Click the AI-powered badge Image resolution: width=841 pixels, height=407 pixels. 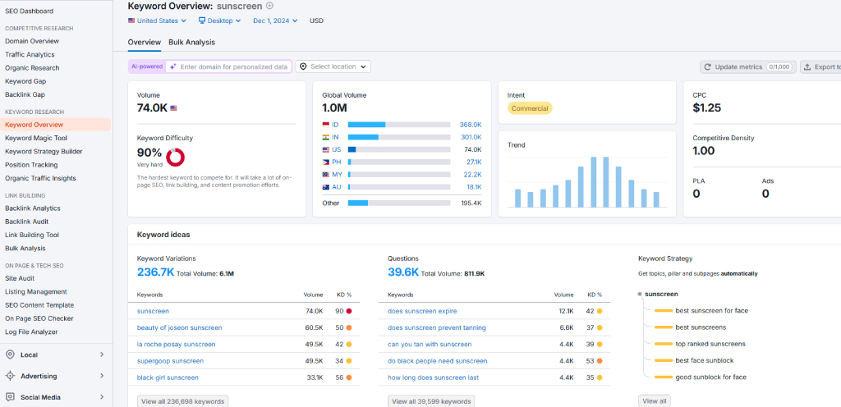(146, 66)
